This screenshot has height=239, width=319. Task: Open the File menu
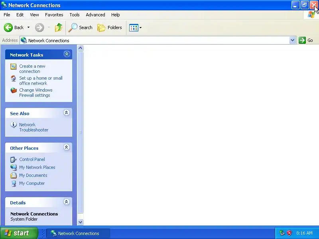7,15
